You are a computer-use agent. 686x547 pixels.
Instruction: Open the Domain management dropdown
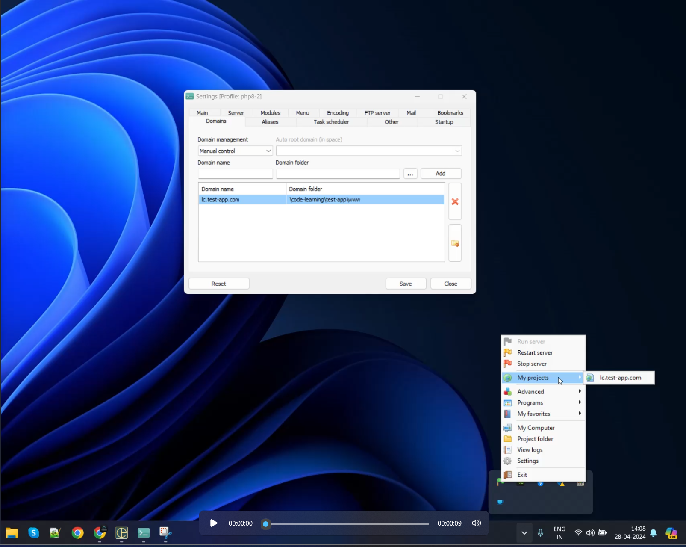click(x=235, y=151)
